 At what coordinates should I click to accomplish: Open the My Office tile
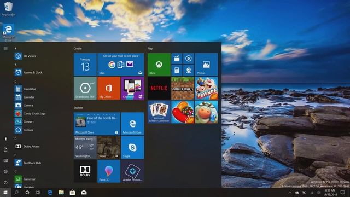(109, 88)
